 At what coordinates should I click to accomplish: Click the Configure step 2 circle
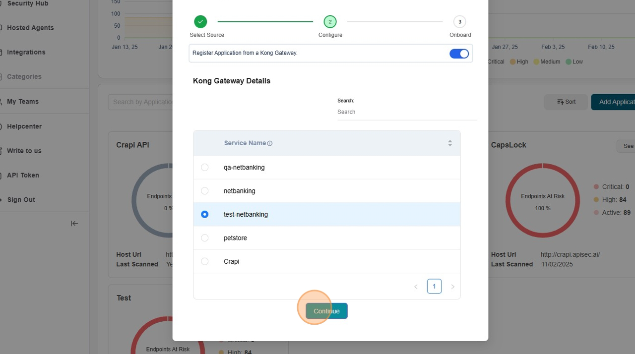coord(330,22)
